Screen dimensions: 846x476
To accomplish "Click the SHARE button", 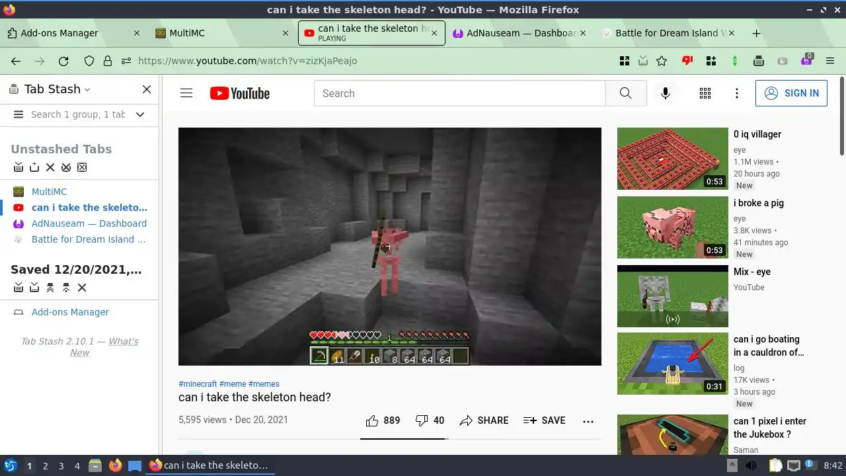I will click(x=484, y=420).
